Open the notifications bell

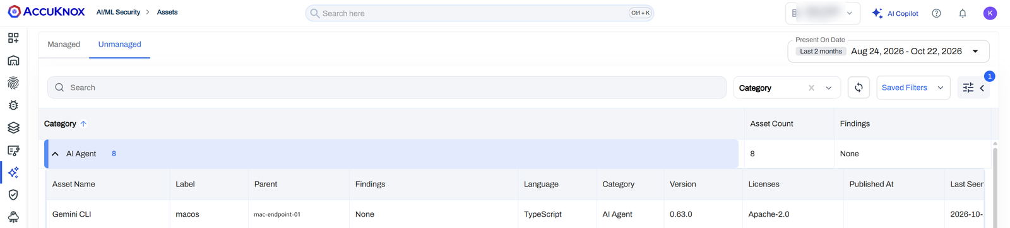963,13
